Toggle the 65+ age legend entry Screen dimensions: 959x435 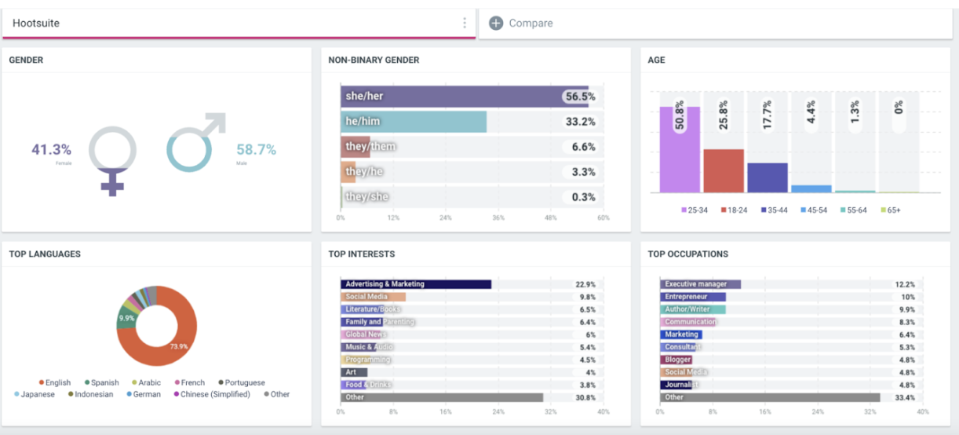pyautogui.click(x=890, y=210)
